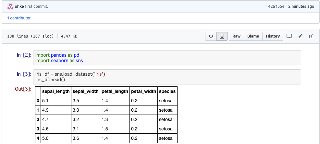Edit this file with pencil icon
The height and width of the screenshot is (144, 320).
click(300, 36)
